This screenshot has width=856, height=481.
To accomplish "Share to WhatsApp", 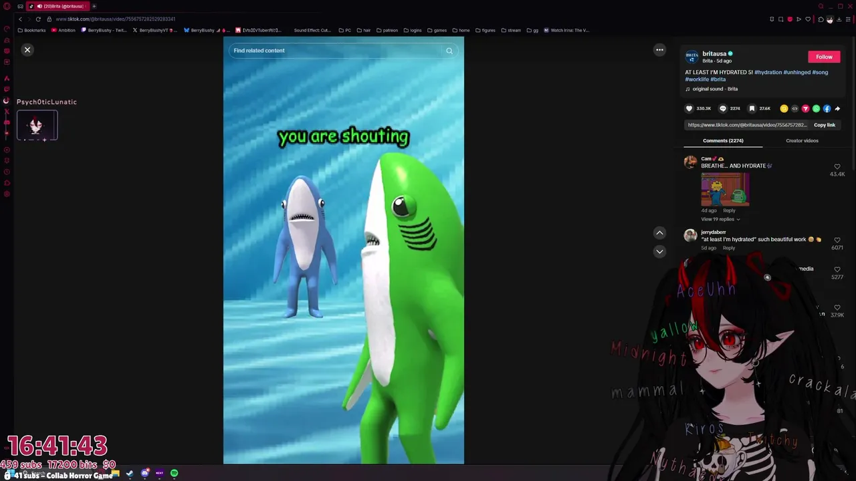I will point(816,108).
